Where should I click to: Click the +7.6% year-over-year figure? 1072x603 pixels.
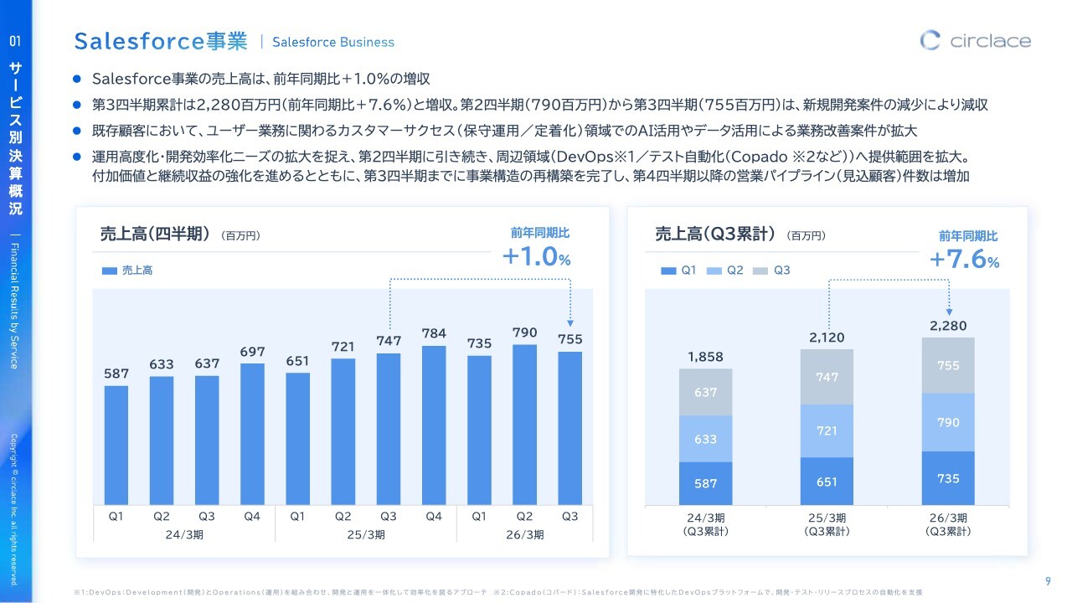click(965, 260)
